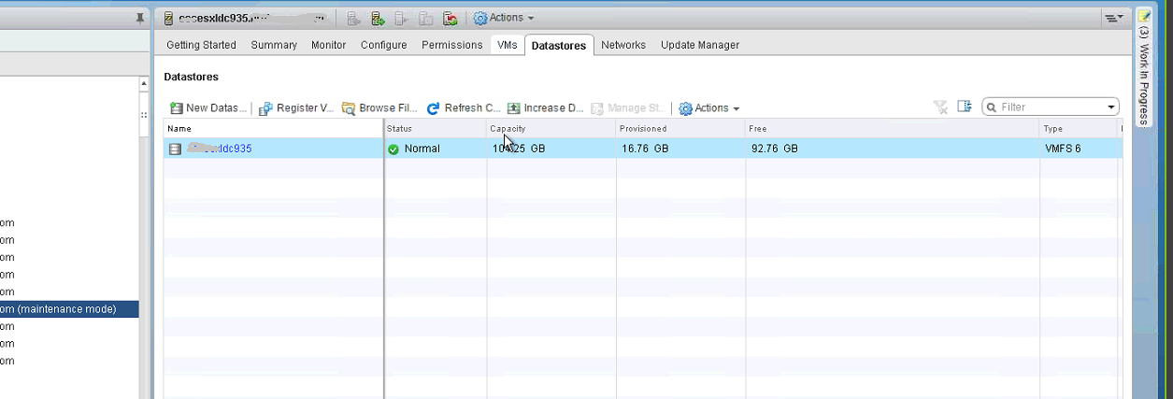The width and height of the screenshot is (1173, 399).
Task: Open the Update Manager tab
Action: pos(700,45)
